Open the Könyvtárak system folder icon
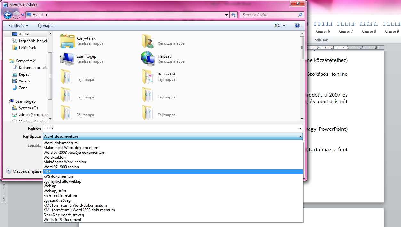The height and width of the screenshot is (227, 401). (67, 41)
